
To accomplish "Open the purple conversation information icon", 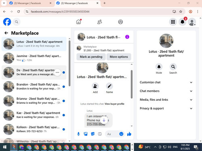I will [x=127, y=37].
